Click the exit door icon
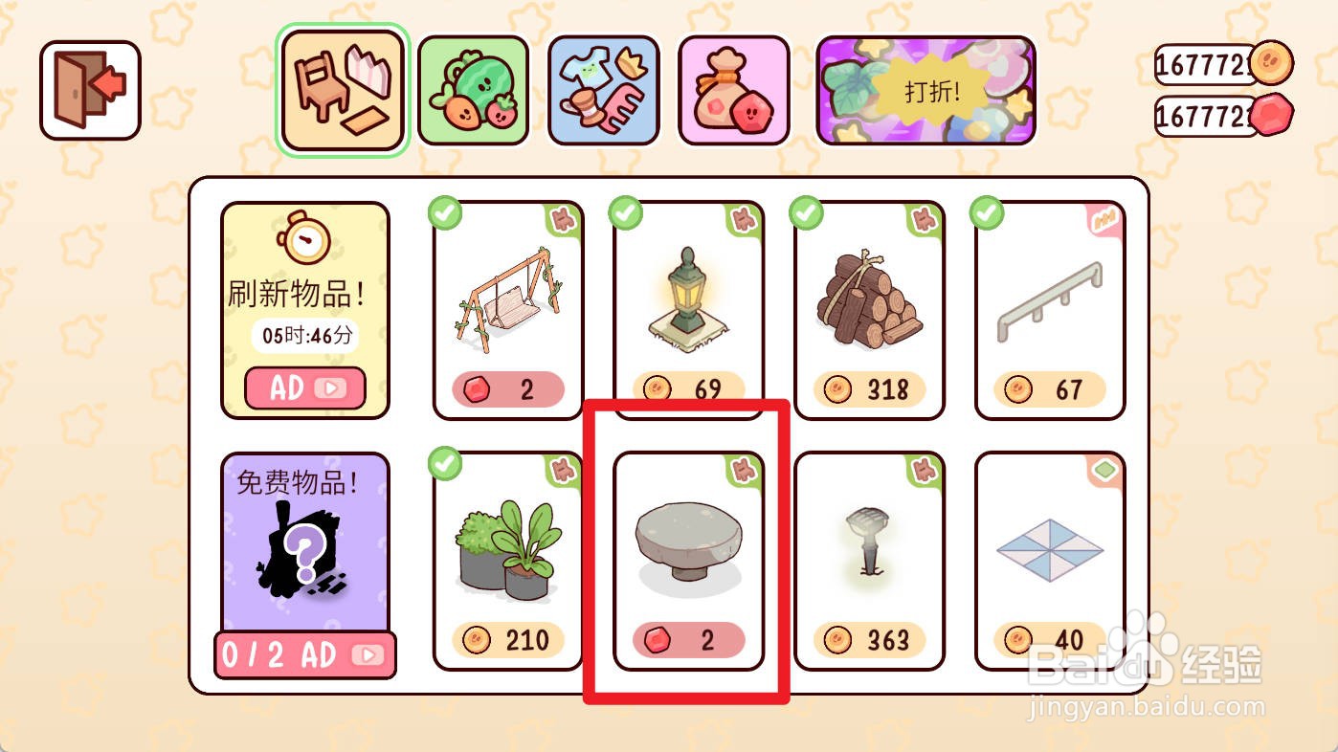1338x752 pixels. (x=90, y=90)
